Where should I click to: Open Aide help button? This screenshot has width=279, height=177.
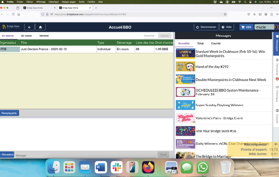[226, 27]
